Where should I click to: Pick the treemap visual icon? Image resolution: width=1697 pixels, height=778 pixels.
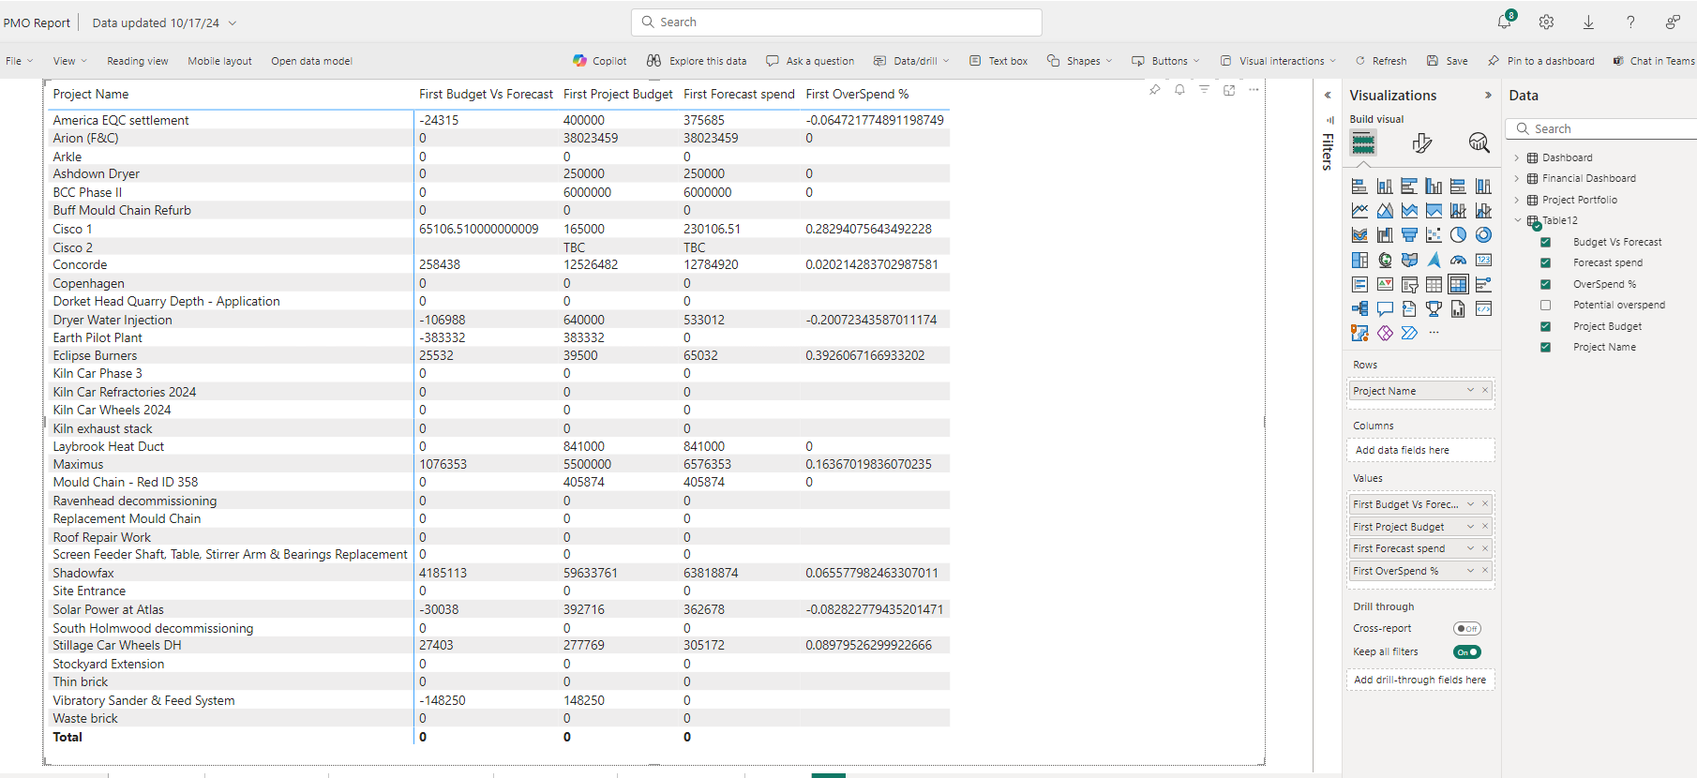point(1359,260)
